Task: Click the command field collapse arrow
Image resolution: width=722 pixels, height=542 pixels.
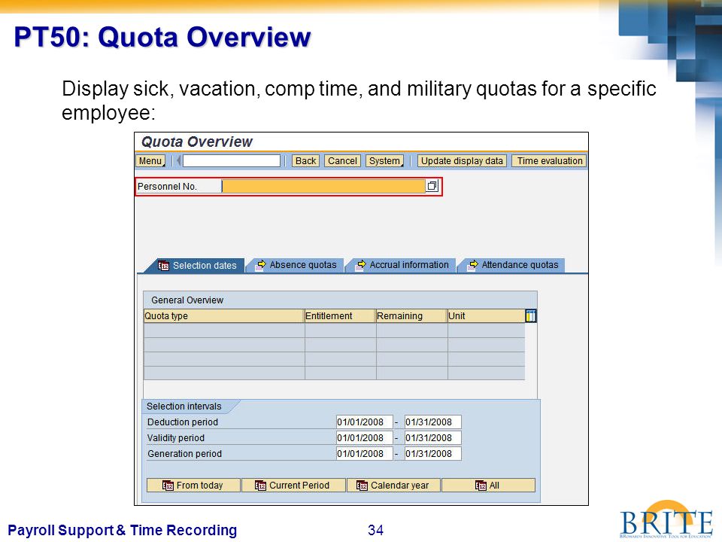Action: pyautogui.click(x=178, y=161)
